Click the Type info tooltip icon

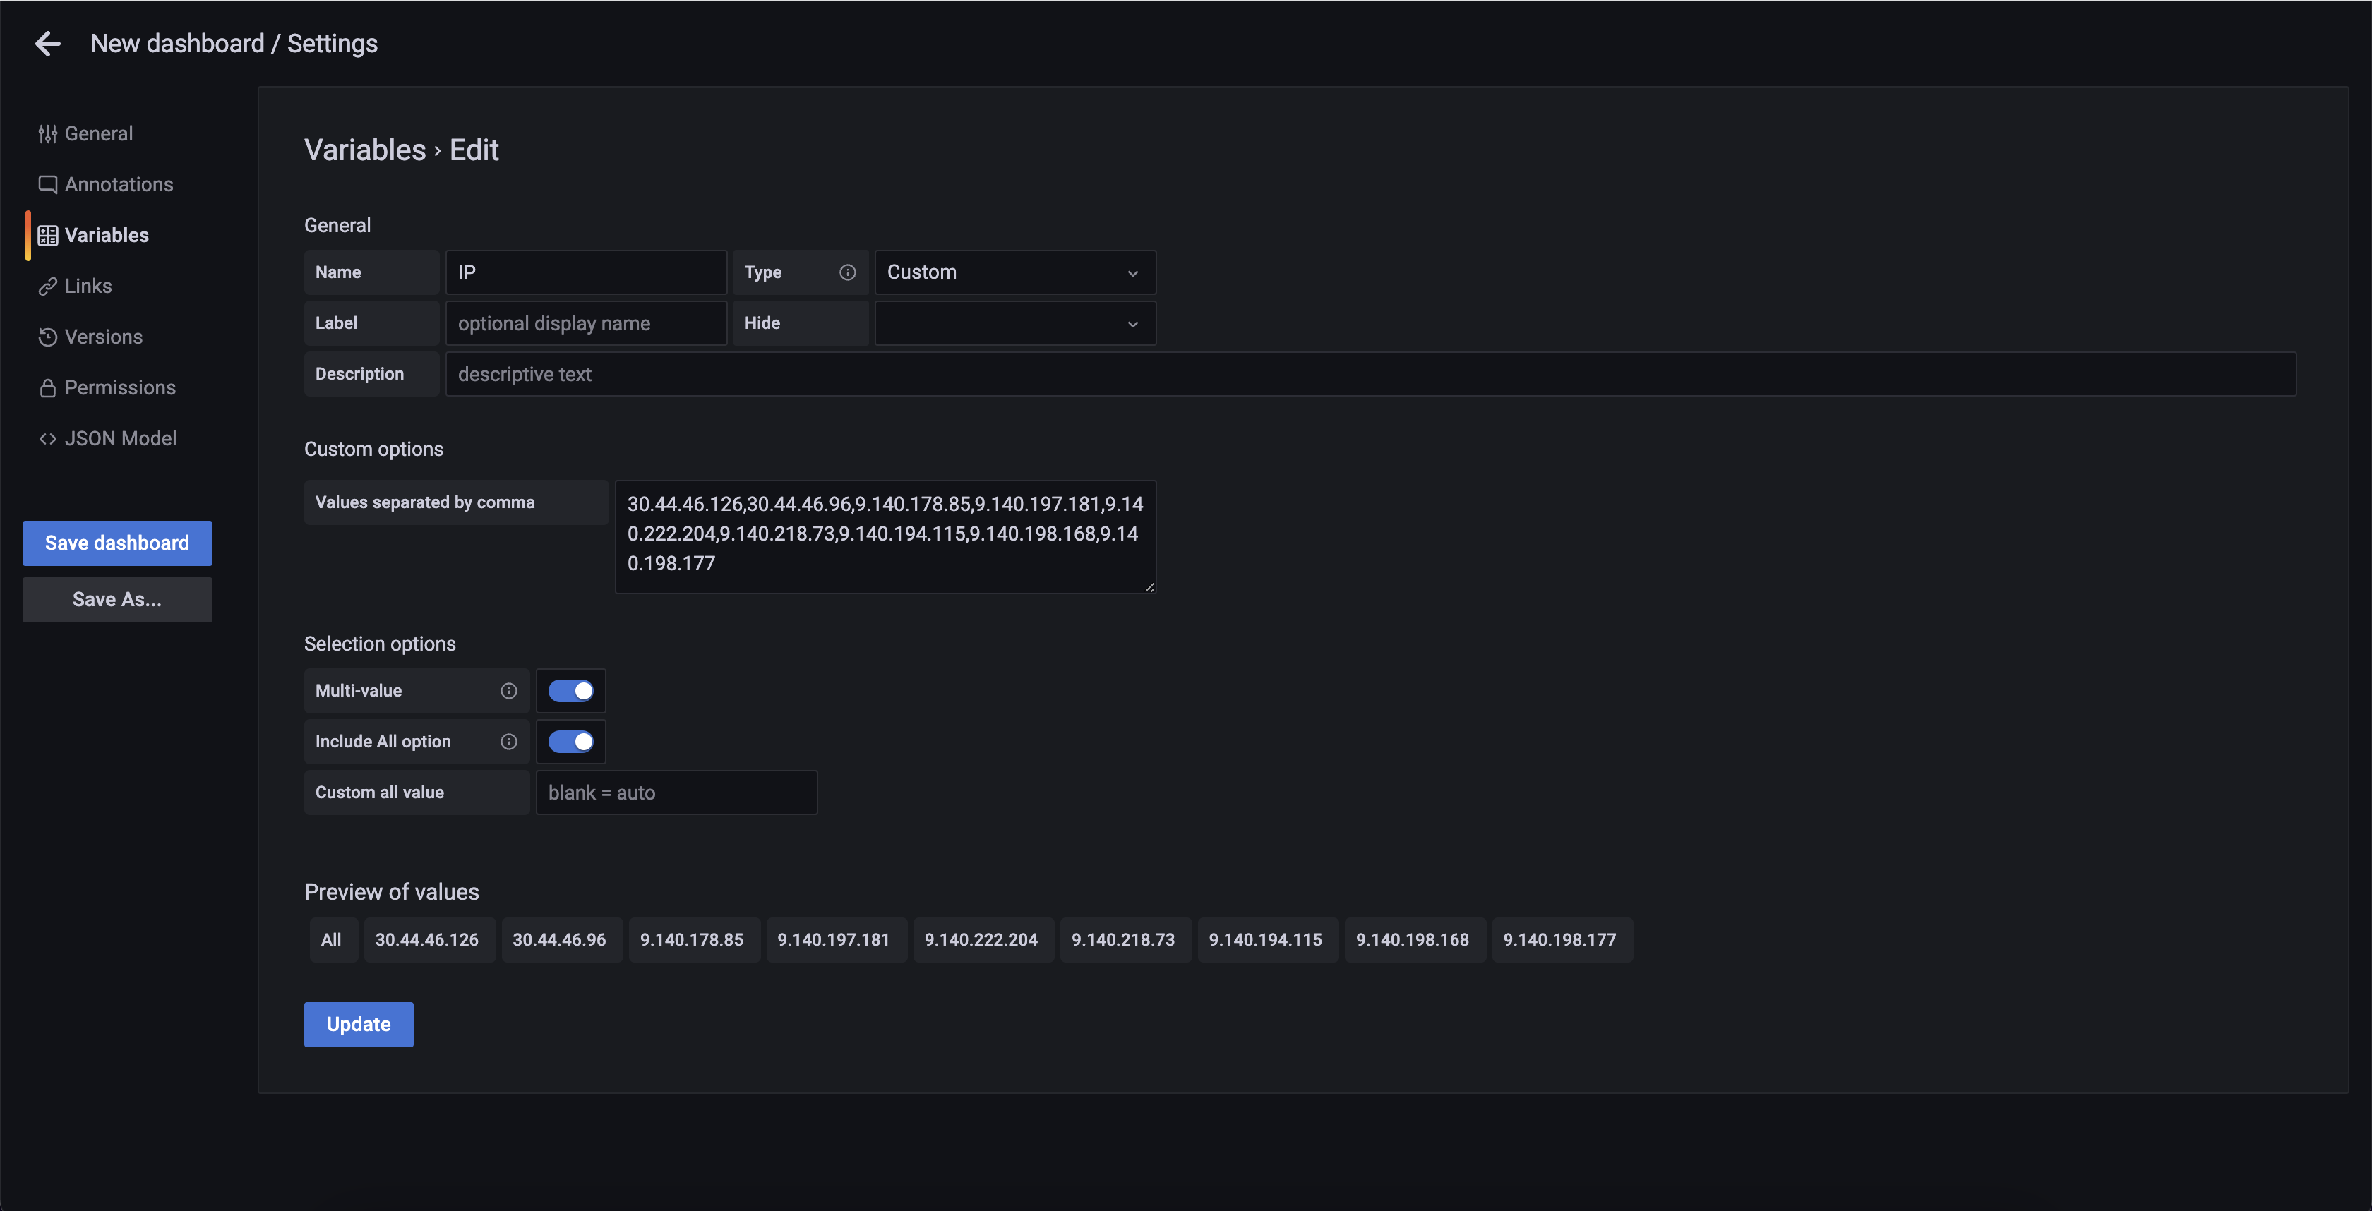[847, 272]
